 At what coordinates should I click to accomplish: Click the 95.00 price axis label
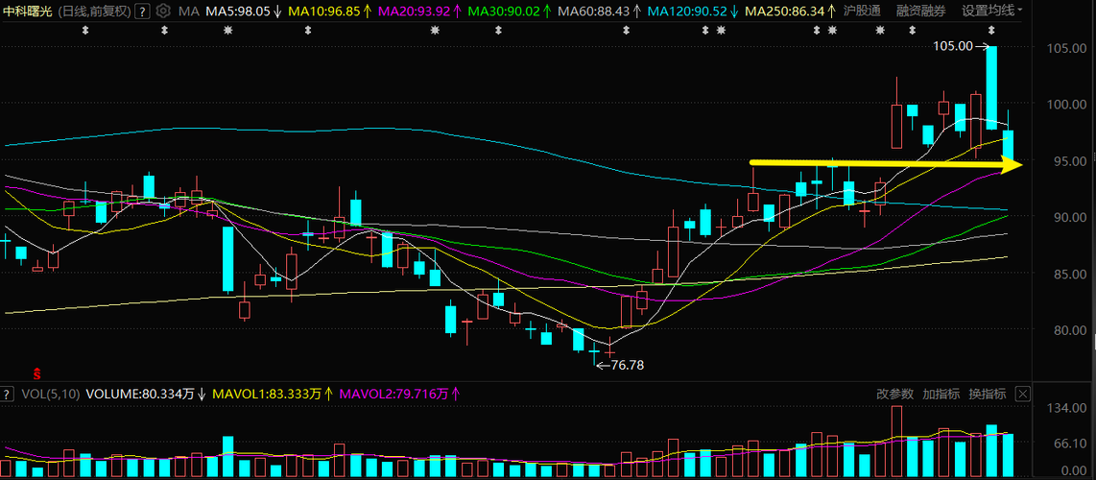[x=1072, y=160]
